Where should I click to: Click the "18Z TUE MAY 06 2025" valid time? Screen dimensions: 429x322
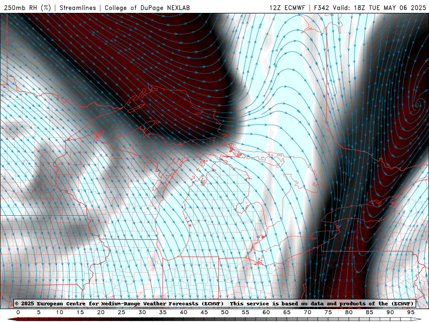click(x=390, y=8)
